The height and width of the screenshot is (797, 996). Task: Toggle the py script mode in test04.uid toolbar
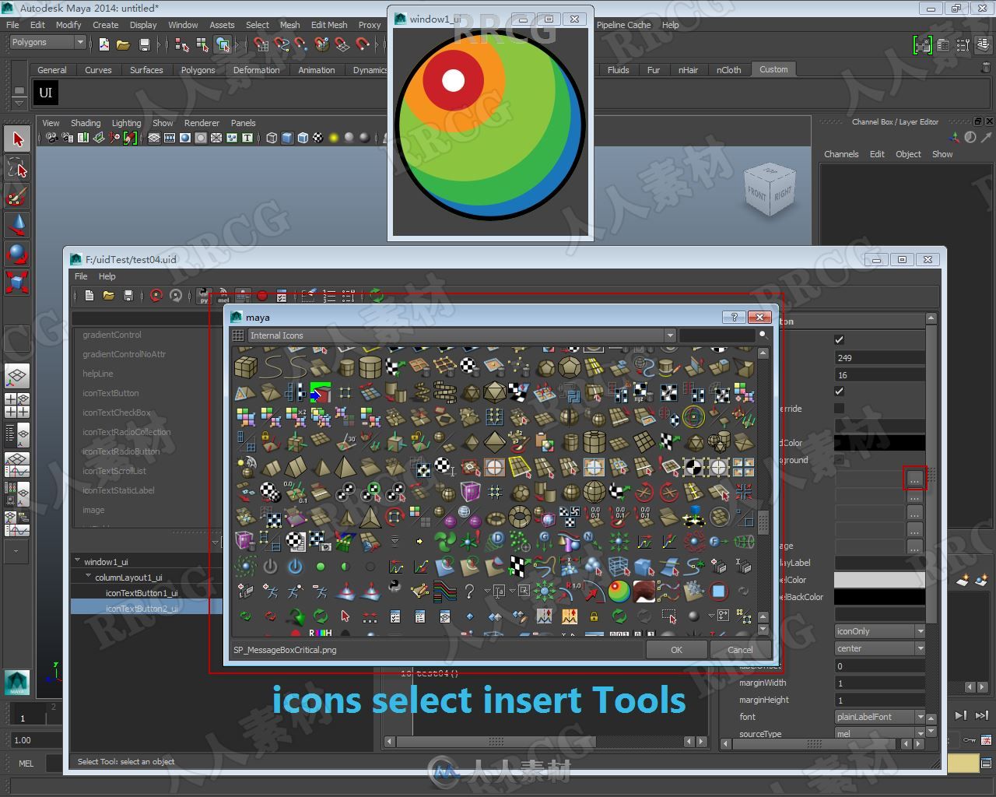pyautogui.click(x=204, y=296)
